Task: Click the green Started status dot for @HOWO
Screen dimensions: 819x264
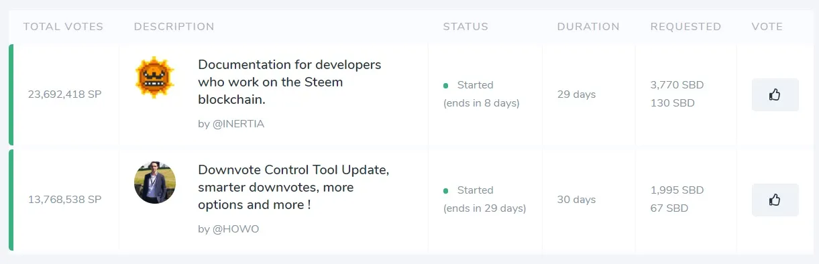Action: coord(446,191)
